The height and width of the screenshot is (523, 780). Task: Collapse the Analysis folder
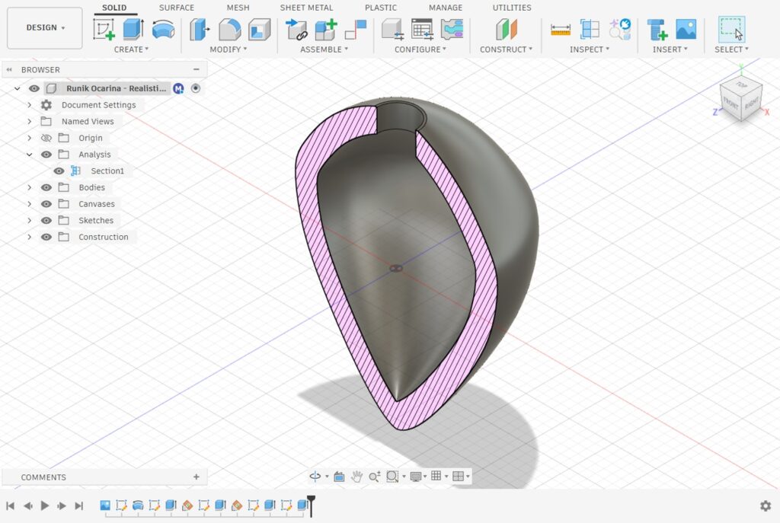coord(30,155)
